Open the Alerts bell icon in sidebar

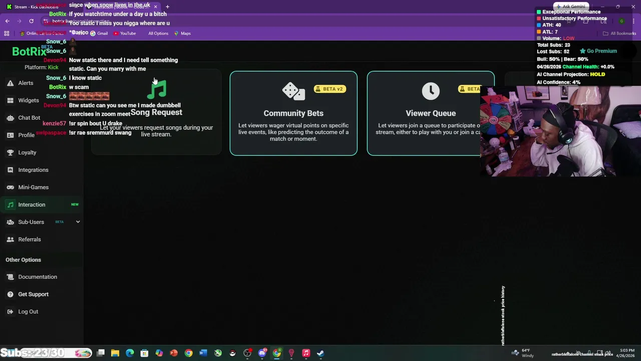tap(10, 83)
